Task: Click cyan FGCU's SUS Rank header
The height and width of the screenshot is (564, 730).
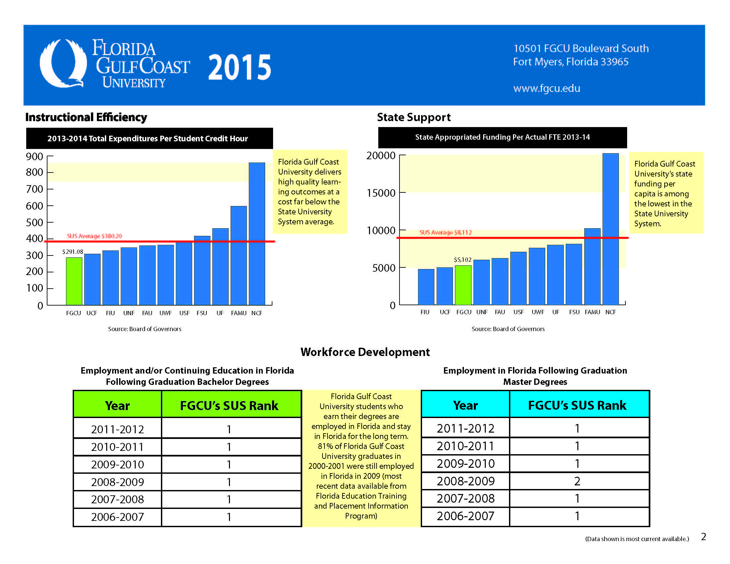Action: (577, 405)
